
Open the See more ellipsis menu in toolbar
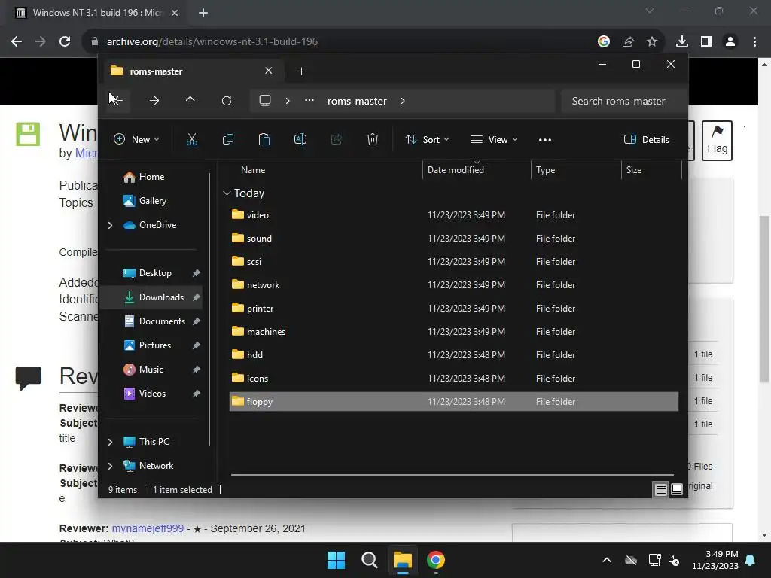click(x=545, y=139)
